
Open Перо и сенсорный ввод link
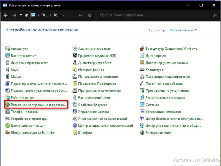(x=164, y=84)
